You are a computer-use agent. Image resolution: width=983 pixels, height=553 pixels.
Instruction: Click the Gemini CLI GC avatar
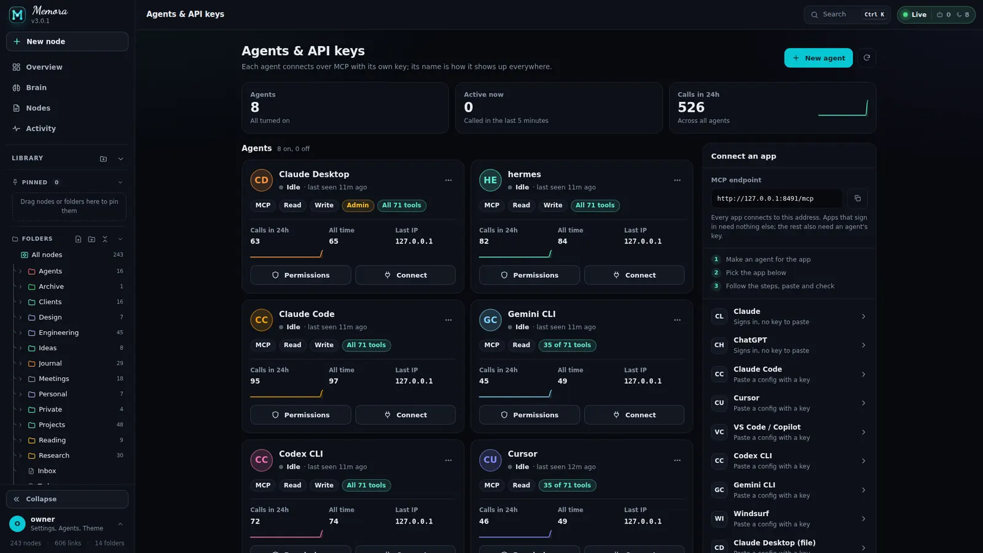[490, 320]
